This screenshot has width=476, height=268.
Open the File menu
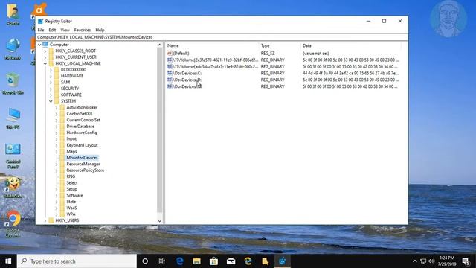click(x=41, y=30)
